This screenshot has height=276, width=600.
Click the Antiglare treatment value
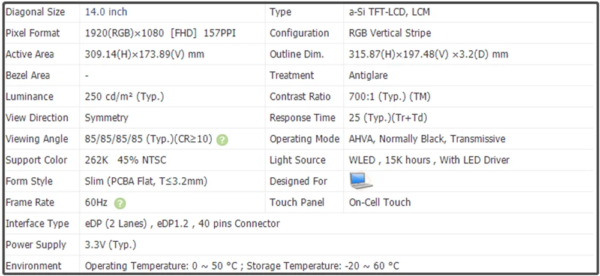[x=368, y=75]
